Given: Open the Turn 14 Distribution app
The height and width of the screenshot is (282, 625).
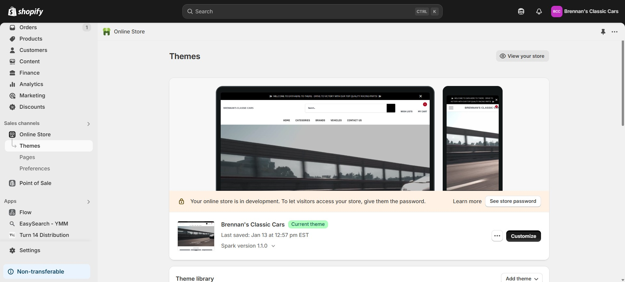Looking at the screenshot, I should click(x=44, y=235).
